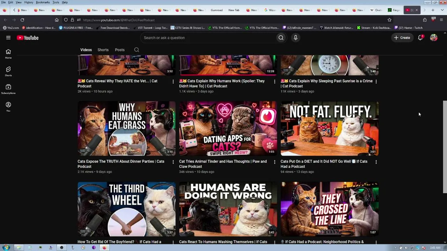Switch to the channel Posts tab

(120, 50)
